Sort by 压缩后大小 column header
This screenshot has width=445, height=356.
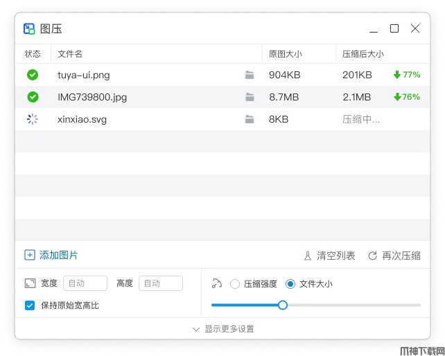(x=363, y=54)
